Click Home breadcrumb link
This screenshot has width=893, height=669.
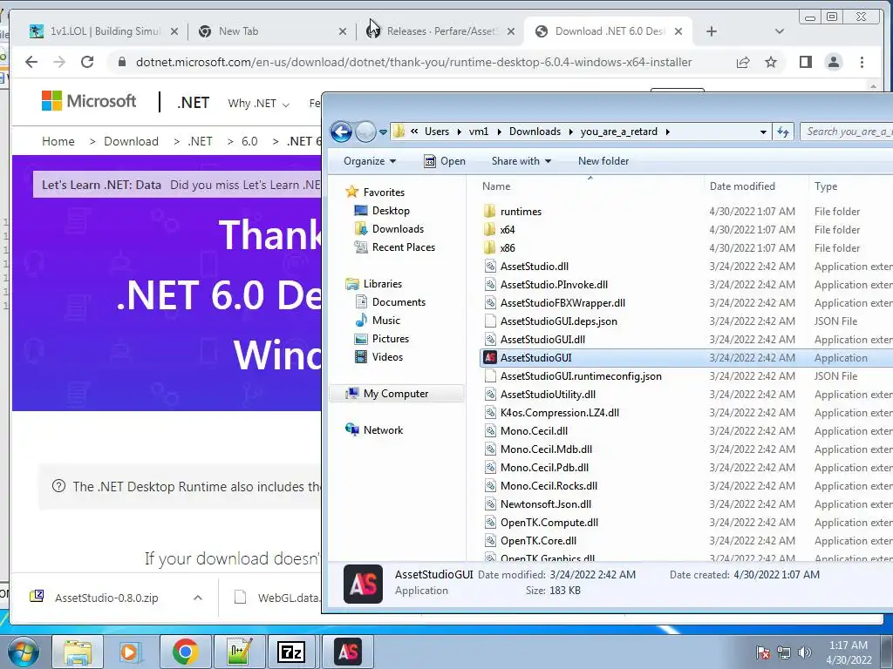pos(58,141)
